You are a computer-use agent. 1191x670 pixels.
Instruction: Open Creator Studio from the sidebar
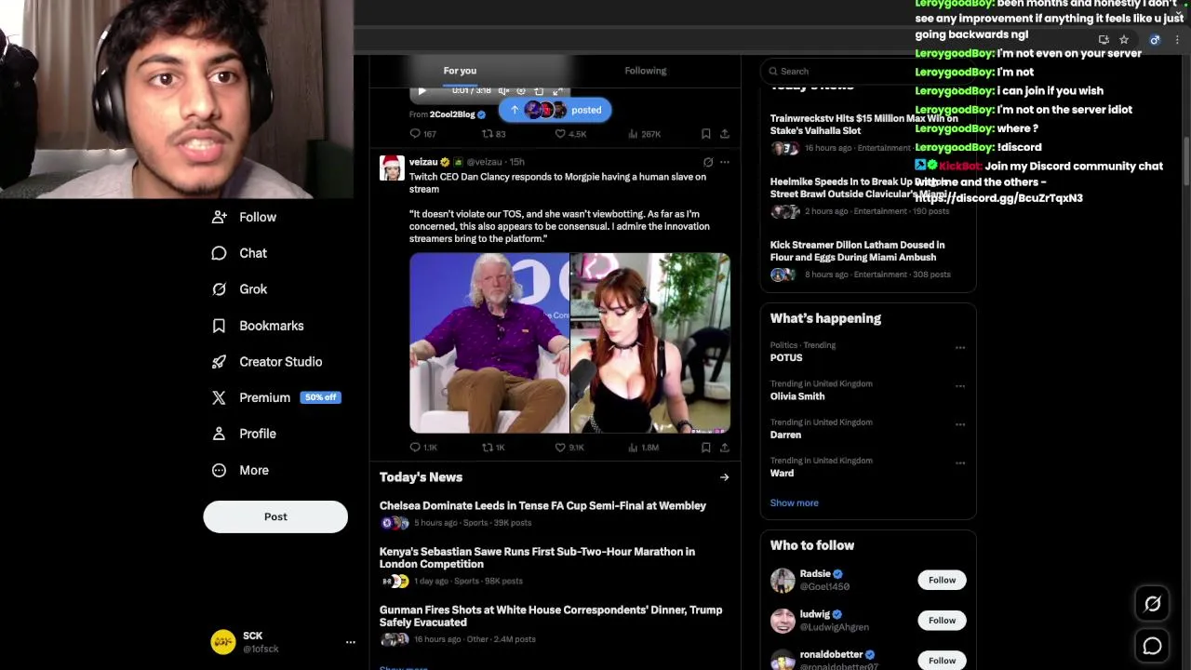[x=267, y=362]
